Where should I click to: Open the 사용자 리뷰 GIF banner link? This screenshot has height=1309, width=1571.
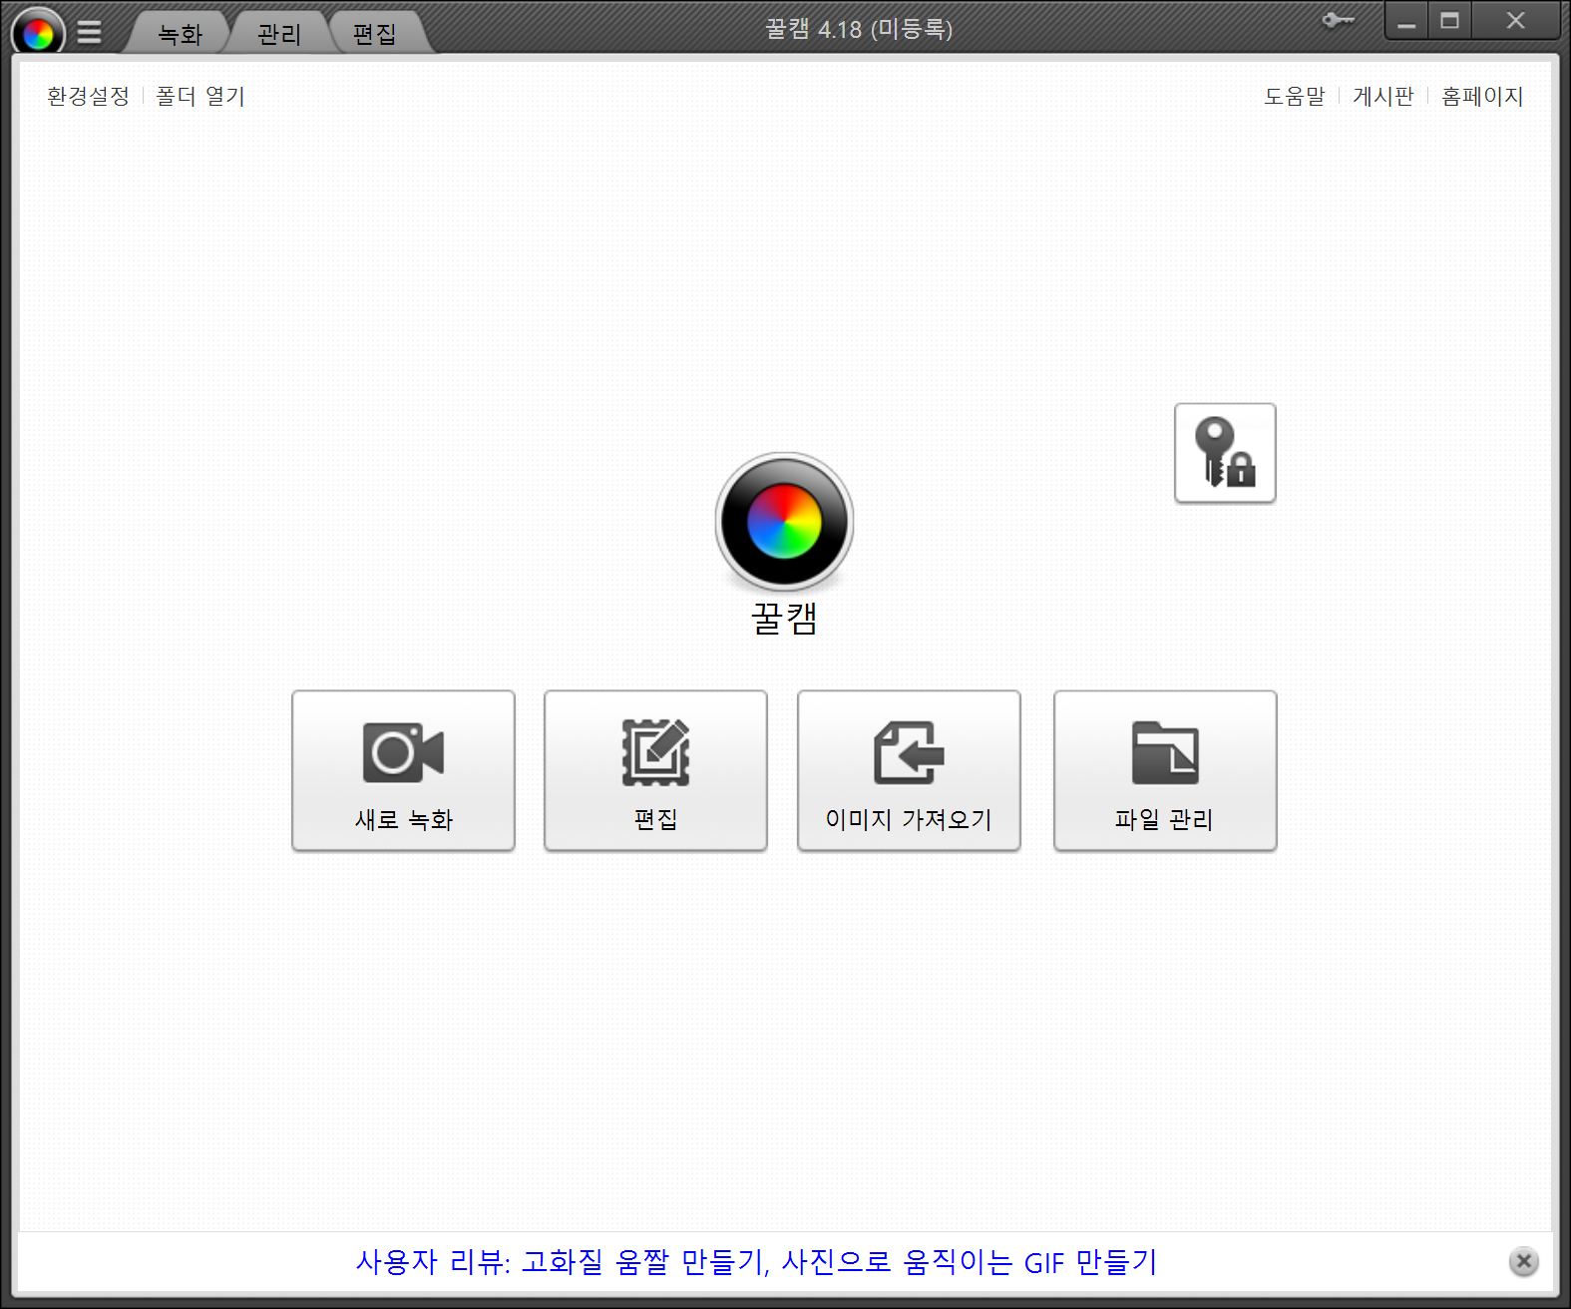click(x=756, y=1262)
